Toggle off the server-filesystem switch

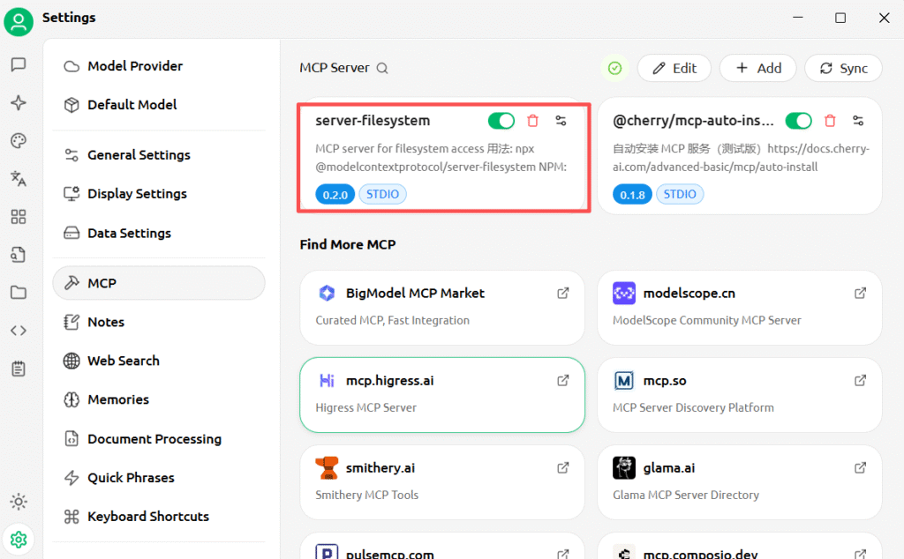pyautogui.click(x=501, y=121)
